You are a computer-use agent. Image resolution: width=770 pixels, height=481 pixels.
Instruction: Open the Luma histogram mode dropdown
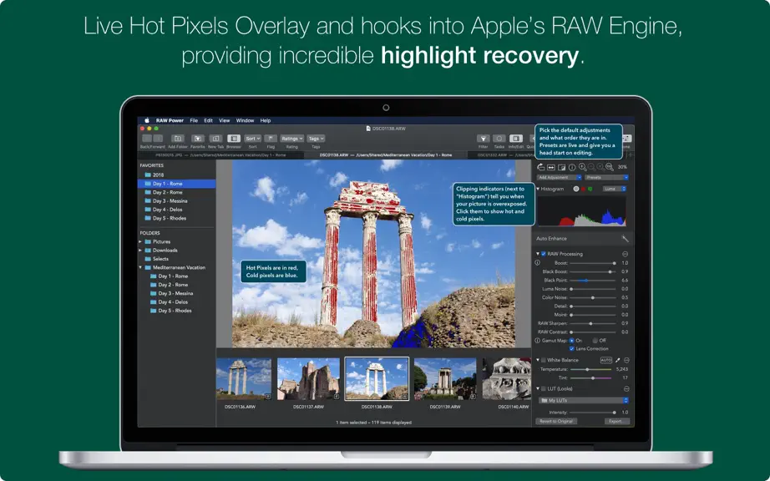tap(615, 189)
